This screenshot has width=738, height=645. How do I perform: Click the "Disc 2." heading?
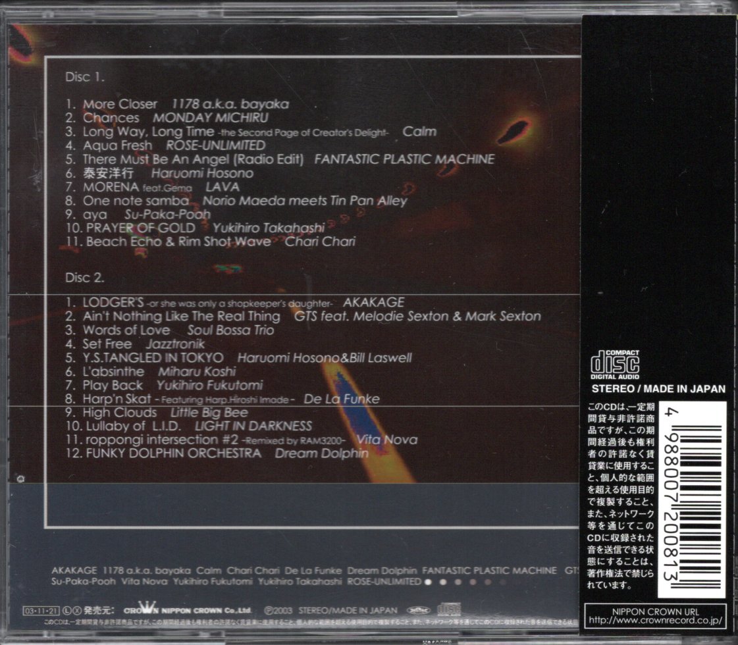85,278
